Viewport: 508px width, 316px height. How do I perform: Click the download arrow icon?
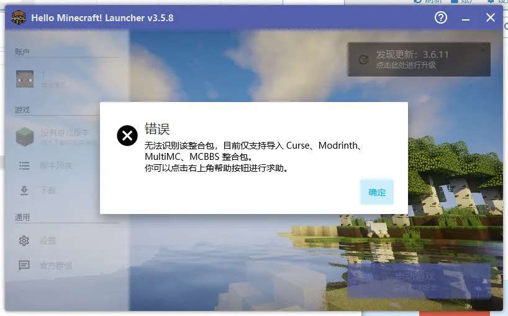click(24, 190)
